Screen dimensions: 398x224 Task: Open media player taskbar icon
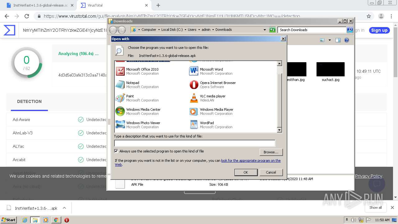pyautogui.click(x=46, y=220)
